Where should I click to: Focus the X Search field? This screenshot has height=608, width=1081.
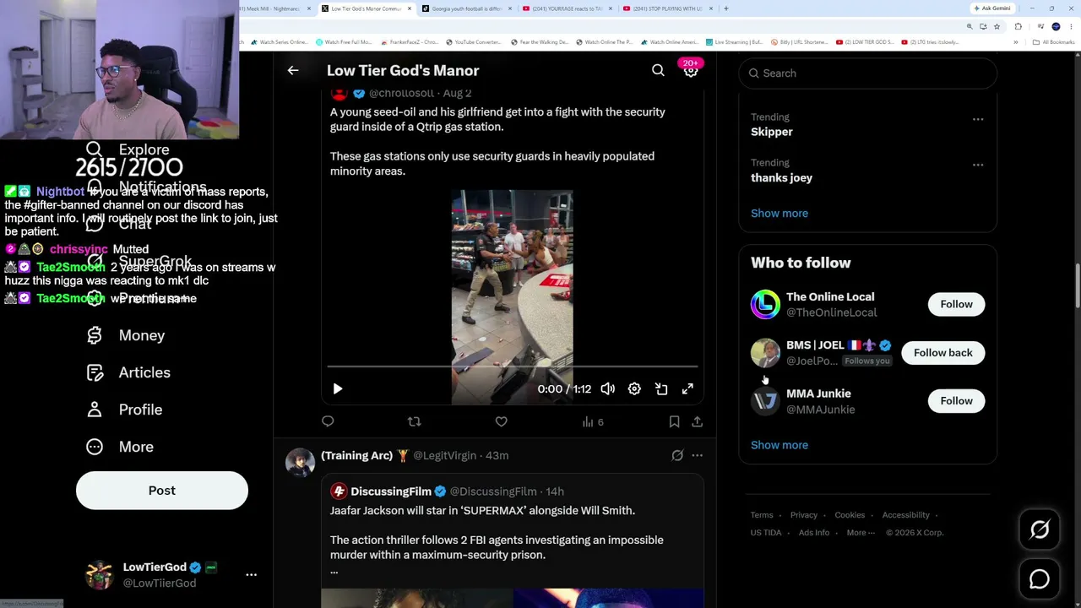[x=868, y=73]
